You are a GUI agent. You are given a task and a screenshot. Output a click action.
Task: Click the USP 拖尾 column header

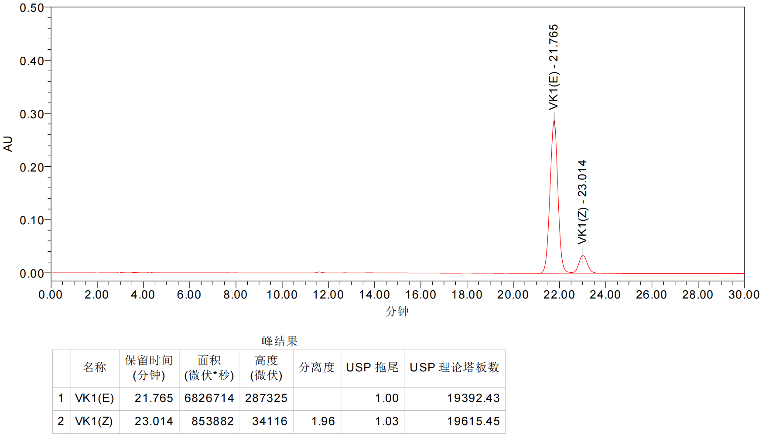(372, 367)
